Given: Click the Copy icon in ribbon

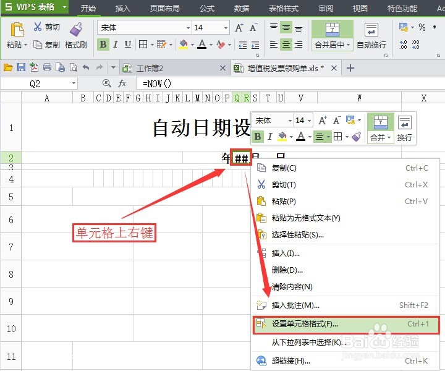Looking at the screenshot, I should (38, 45).
